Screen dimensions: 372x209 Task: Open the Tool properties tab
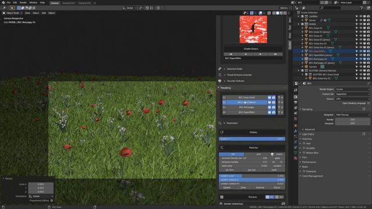295,90
